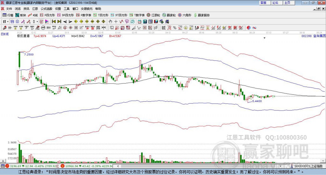Click the 日K线 chart label
The height and width of the screenshot is (175, 326).
(x=5, y=34)
